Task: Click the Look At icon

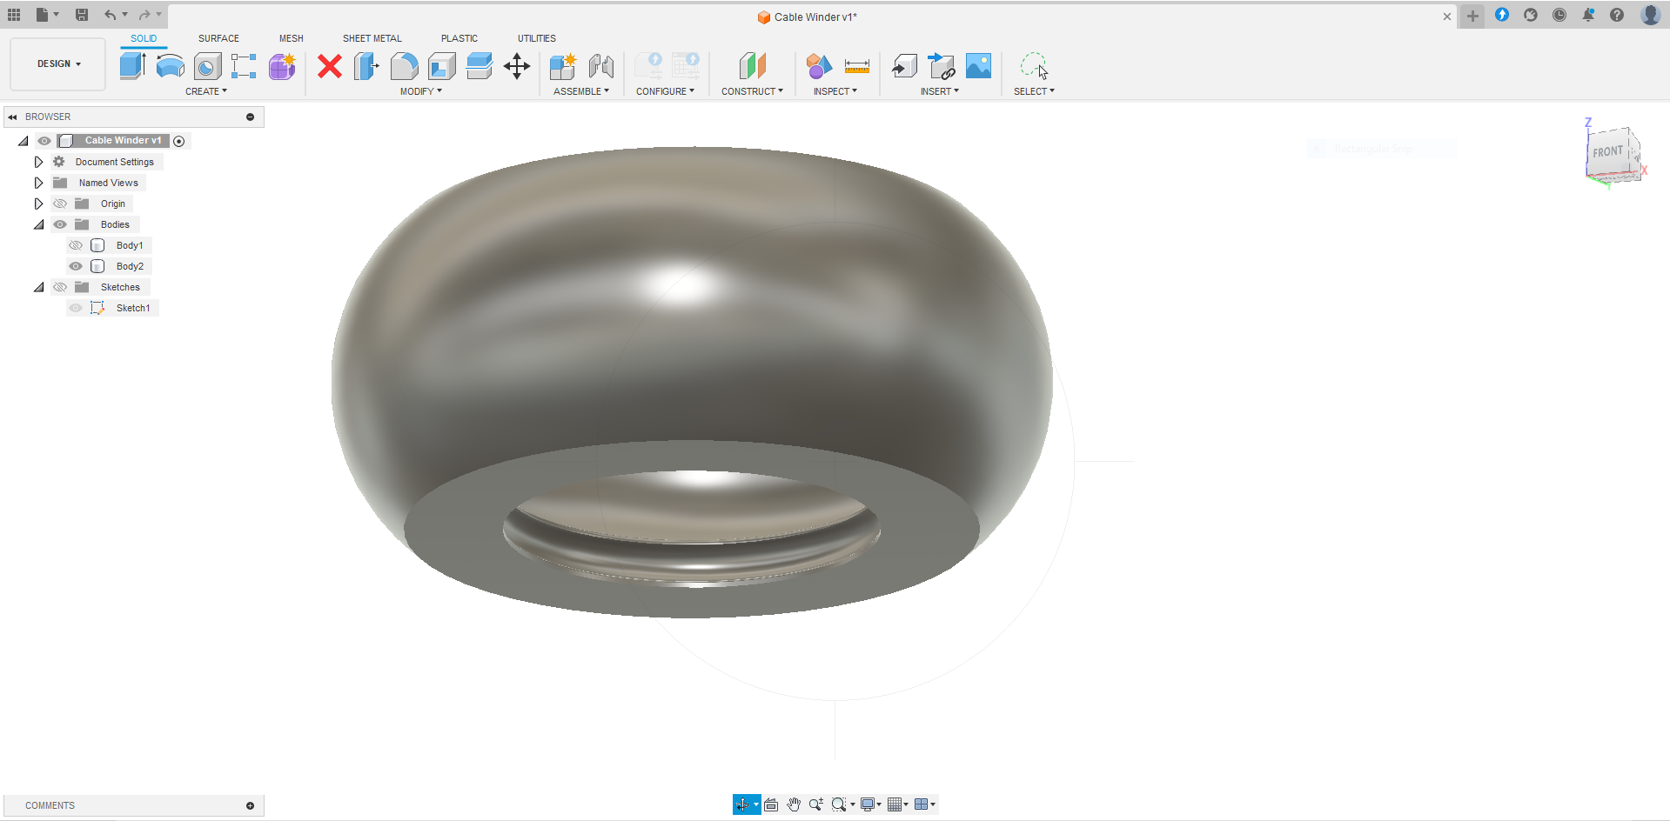Action: [771, 804]
